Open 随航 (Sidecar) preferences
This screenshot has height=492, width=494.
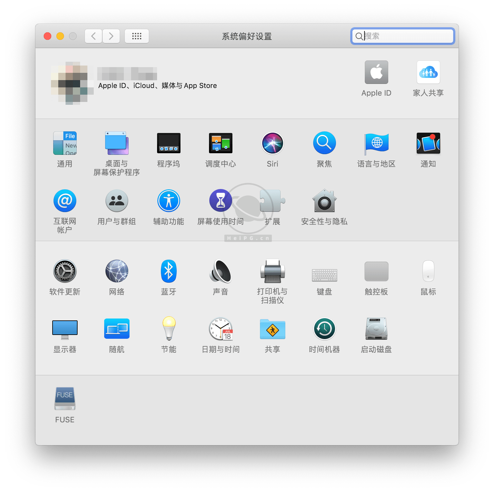[117, 329]
